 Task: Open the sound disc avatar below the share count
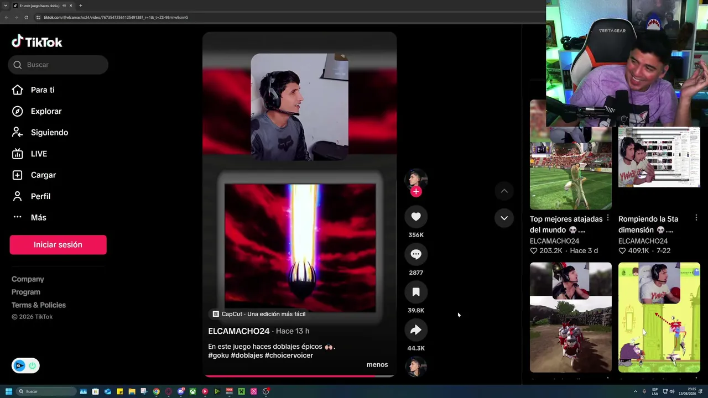[416, 366]
